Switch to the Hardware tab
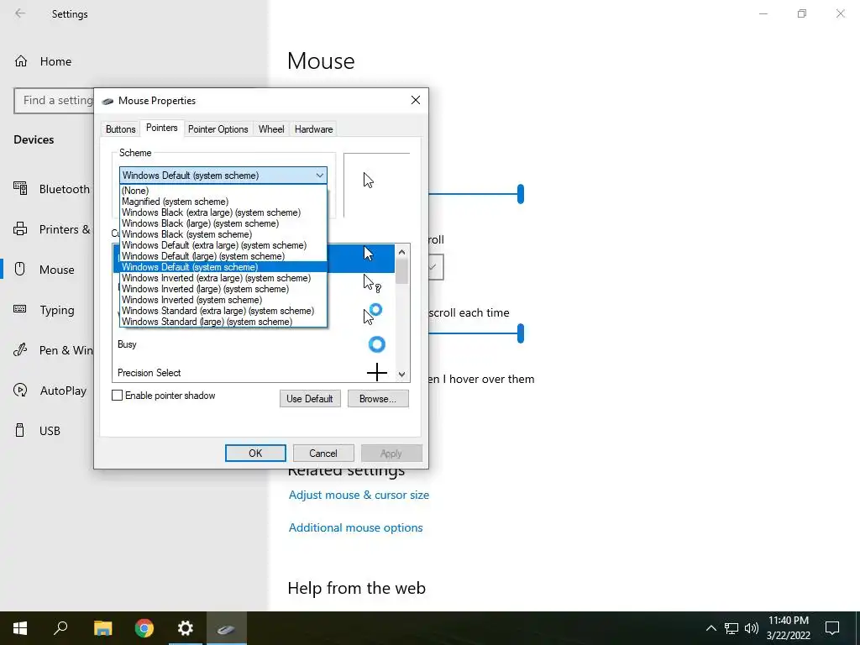 (314, 128)
